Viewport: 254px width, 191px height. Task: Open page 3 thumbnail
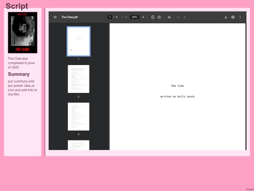tap(79, 116)
